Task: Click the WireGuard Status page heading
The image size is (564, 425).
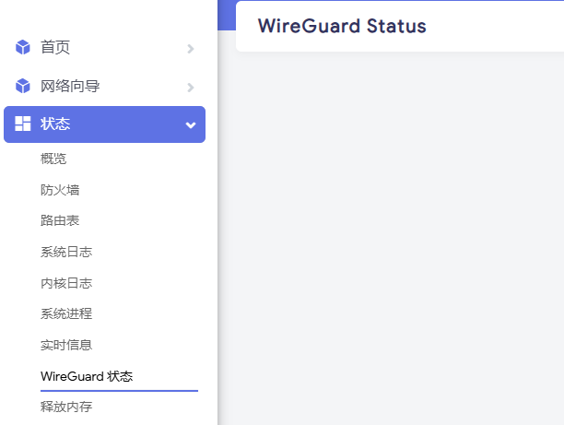Action: point(342,26)
